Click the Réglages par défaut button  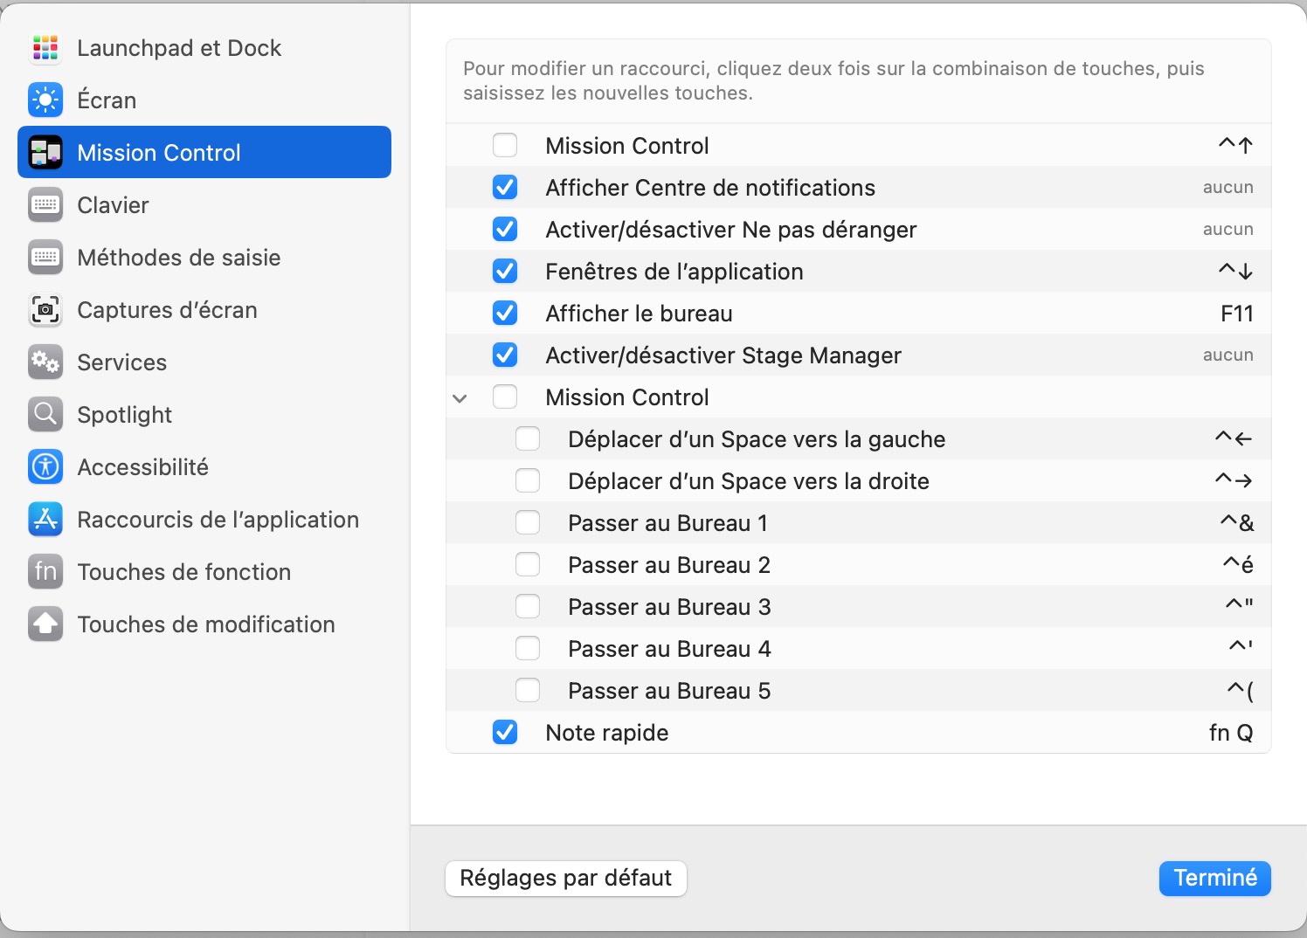(x=566, y=879)
